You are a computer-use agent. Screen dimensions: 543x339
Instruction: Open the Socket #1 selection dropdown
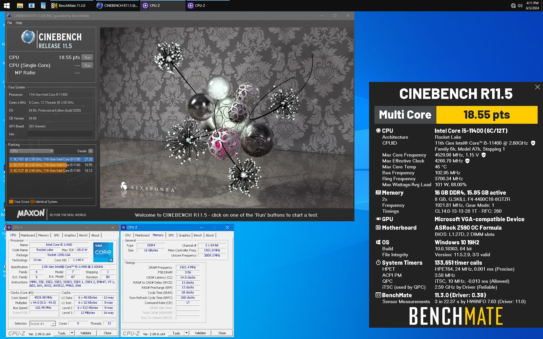pos(42,323)
